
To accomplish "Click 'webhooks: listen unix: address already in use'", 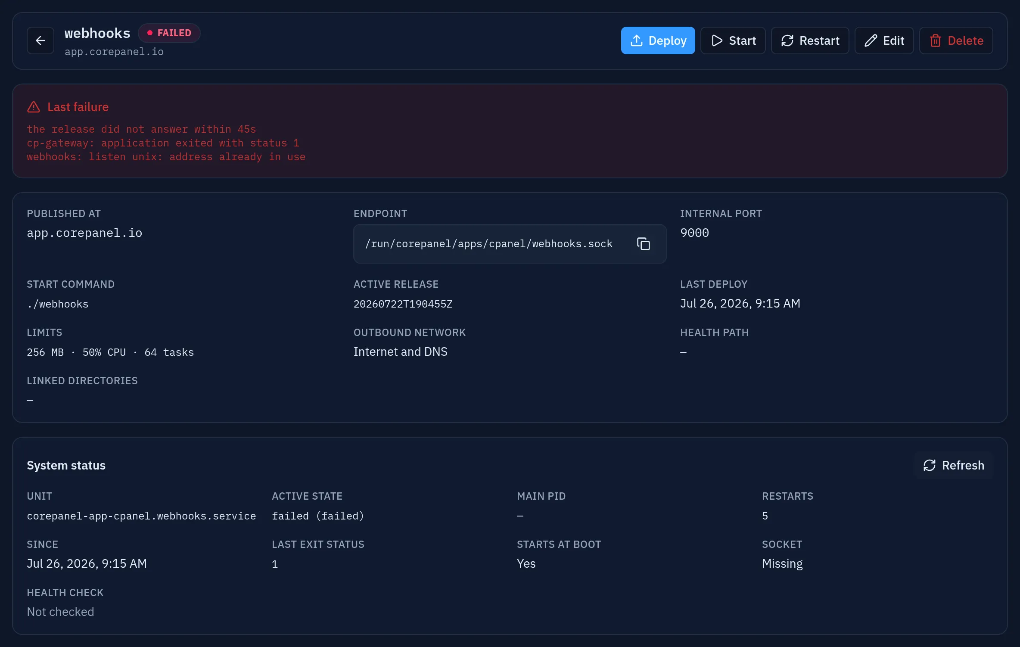I will point(166,157).
